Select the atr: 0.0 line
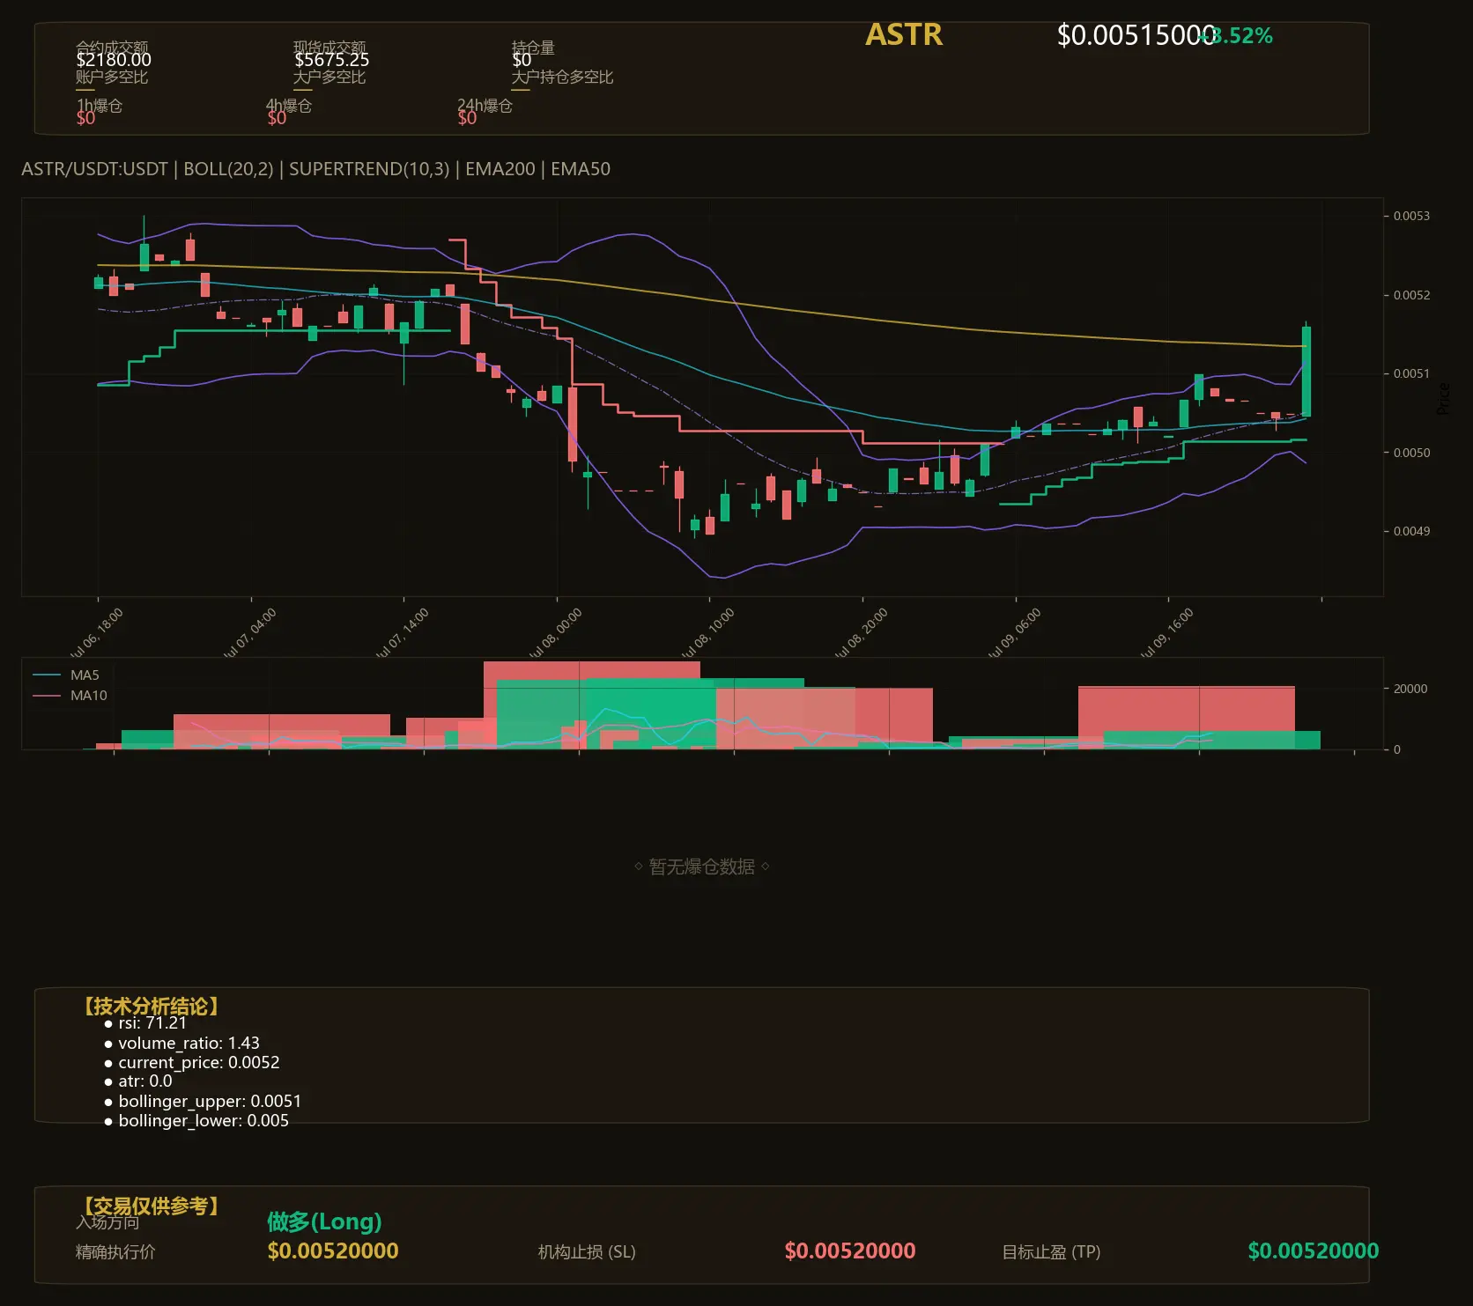The image size is (1473, 1306). [137, 1081]
